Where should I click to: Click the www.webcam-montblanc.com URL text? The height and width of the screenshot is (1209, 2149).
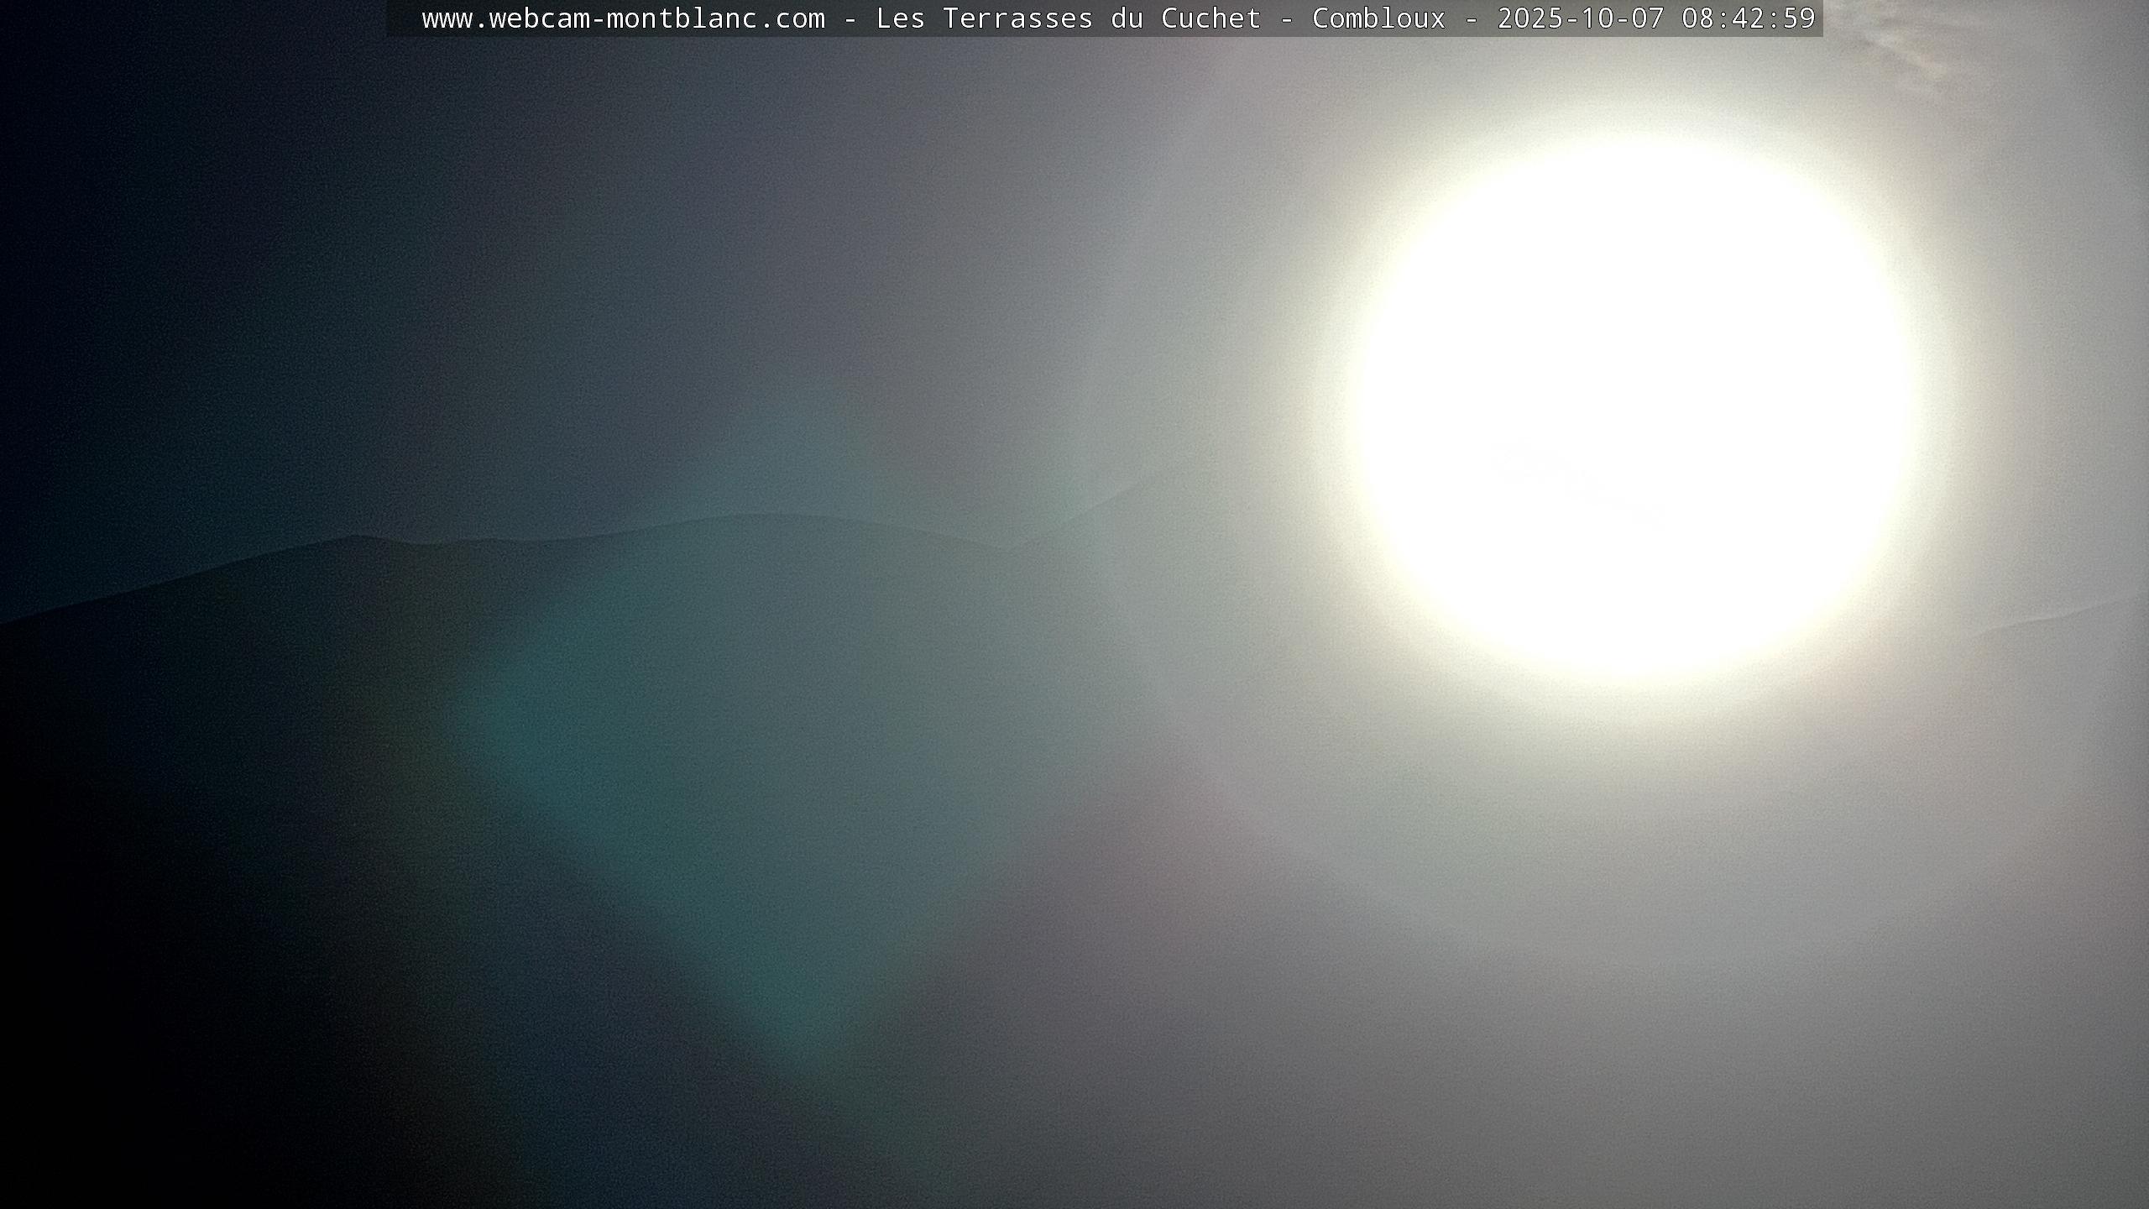[x=623, y=18]
